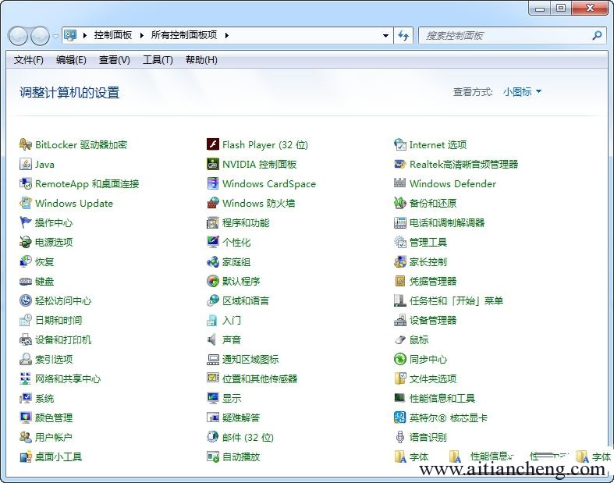Open the 工具(T) menu
This screenshot has width=614, height=483.
(x=158, y=60)
